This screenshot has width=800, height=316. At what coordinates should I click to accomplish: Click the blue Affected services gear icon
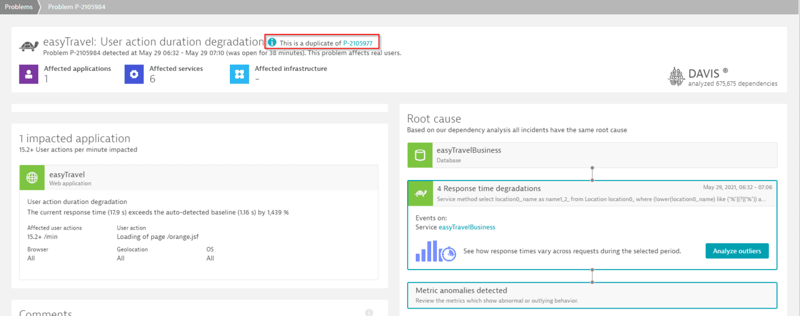[134, 74]
